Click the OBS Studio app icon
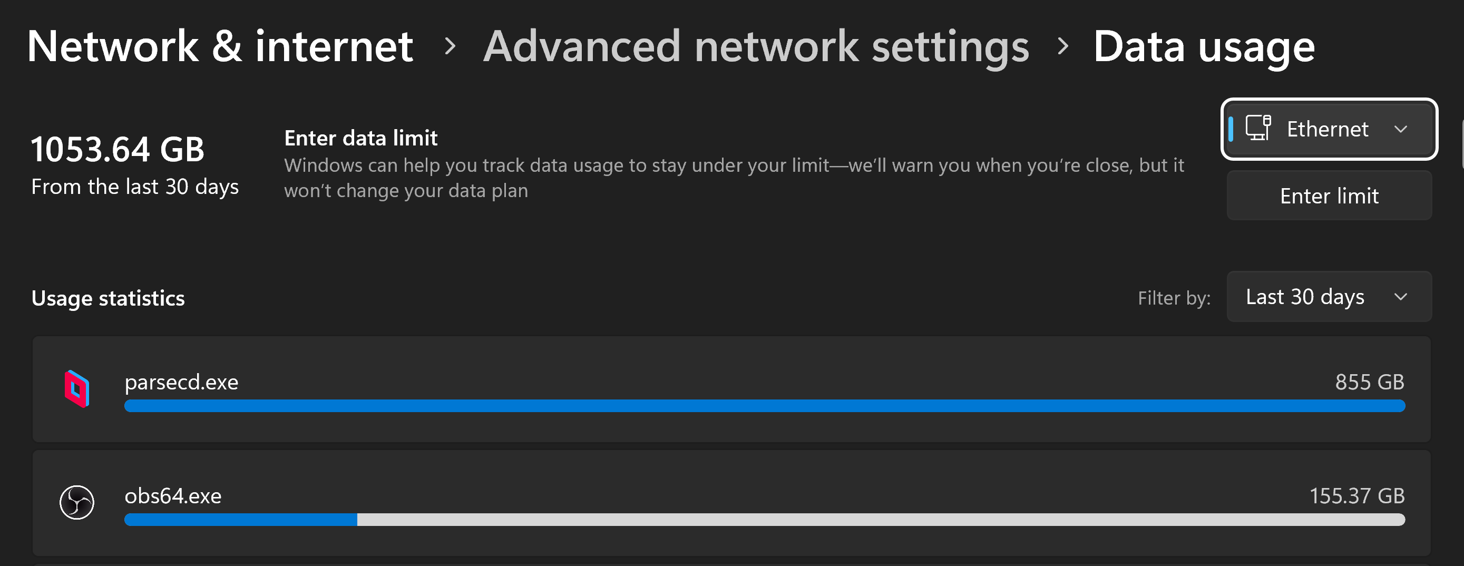 click(77, 502)
